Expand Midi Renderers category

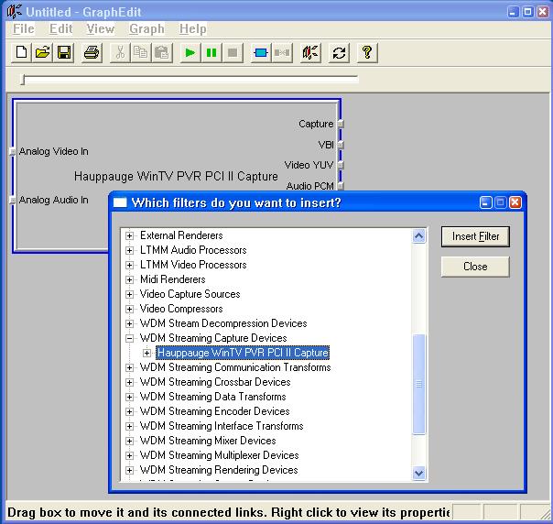pyautogui.click(x=129, y=279)
